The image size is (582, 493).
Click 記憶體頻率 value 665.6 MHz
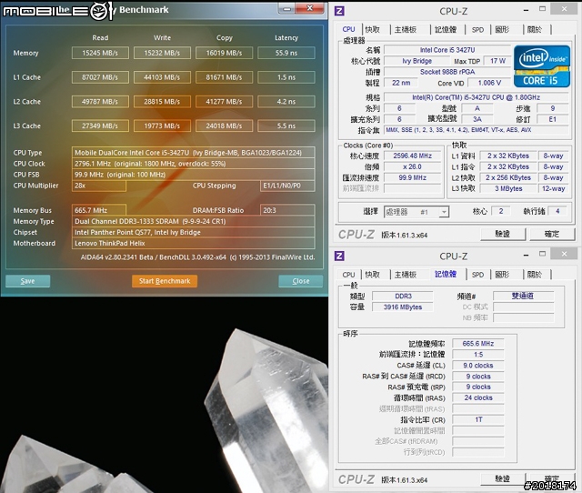click(x=478, y=344)
